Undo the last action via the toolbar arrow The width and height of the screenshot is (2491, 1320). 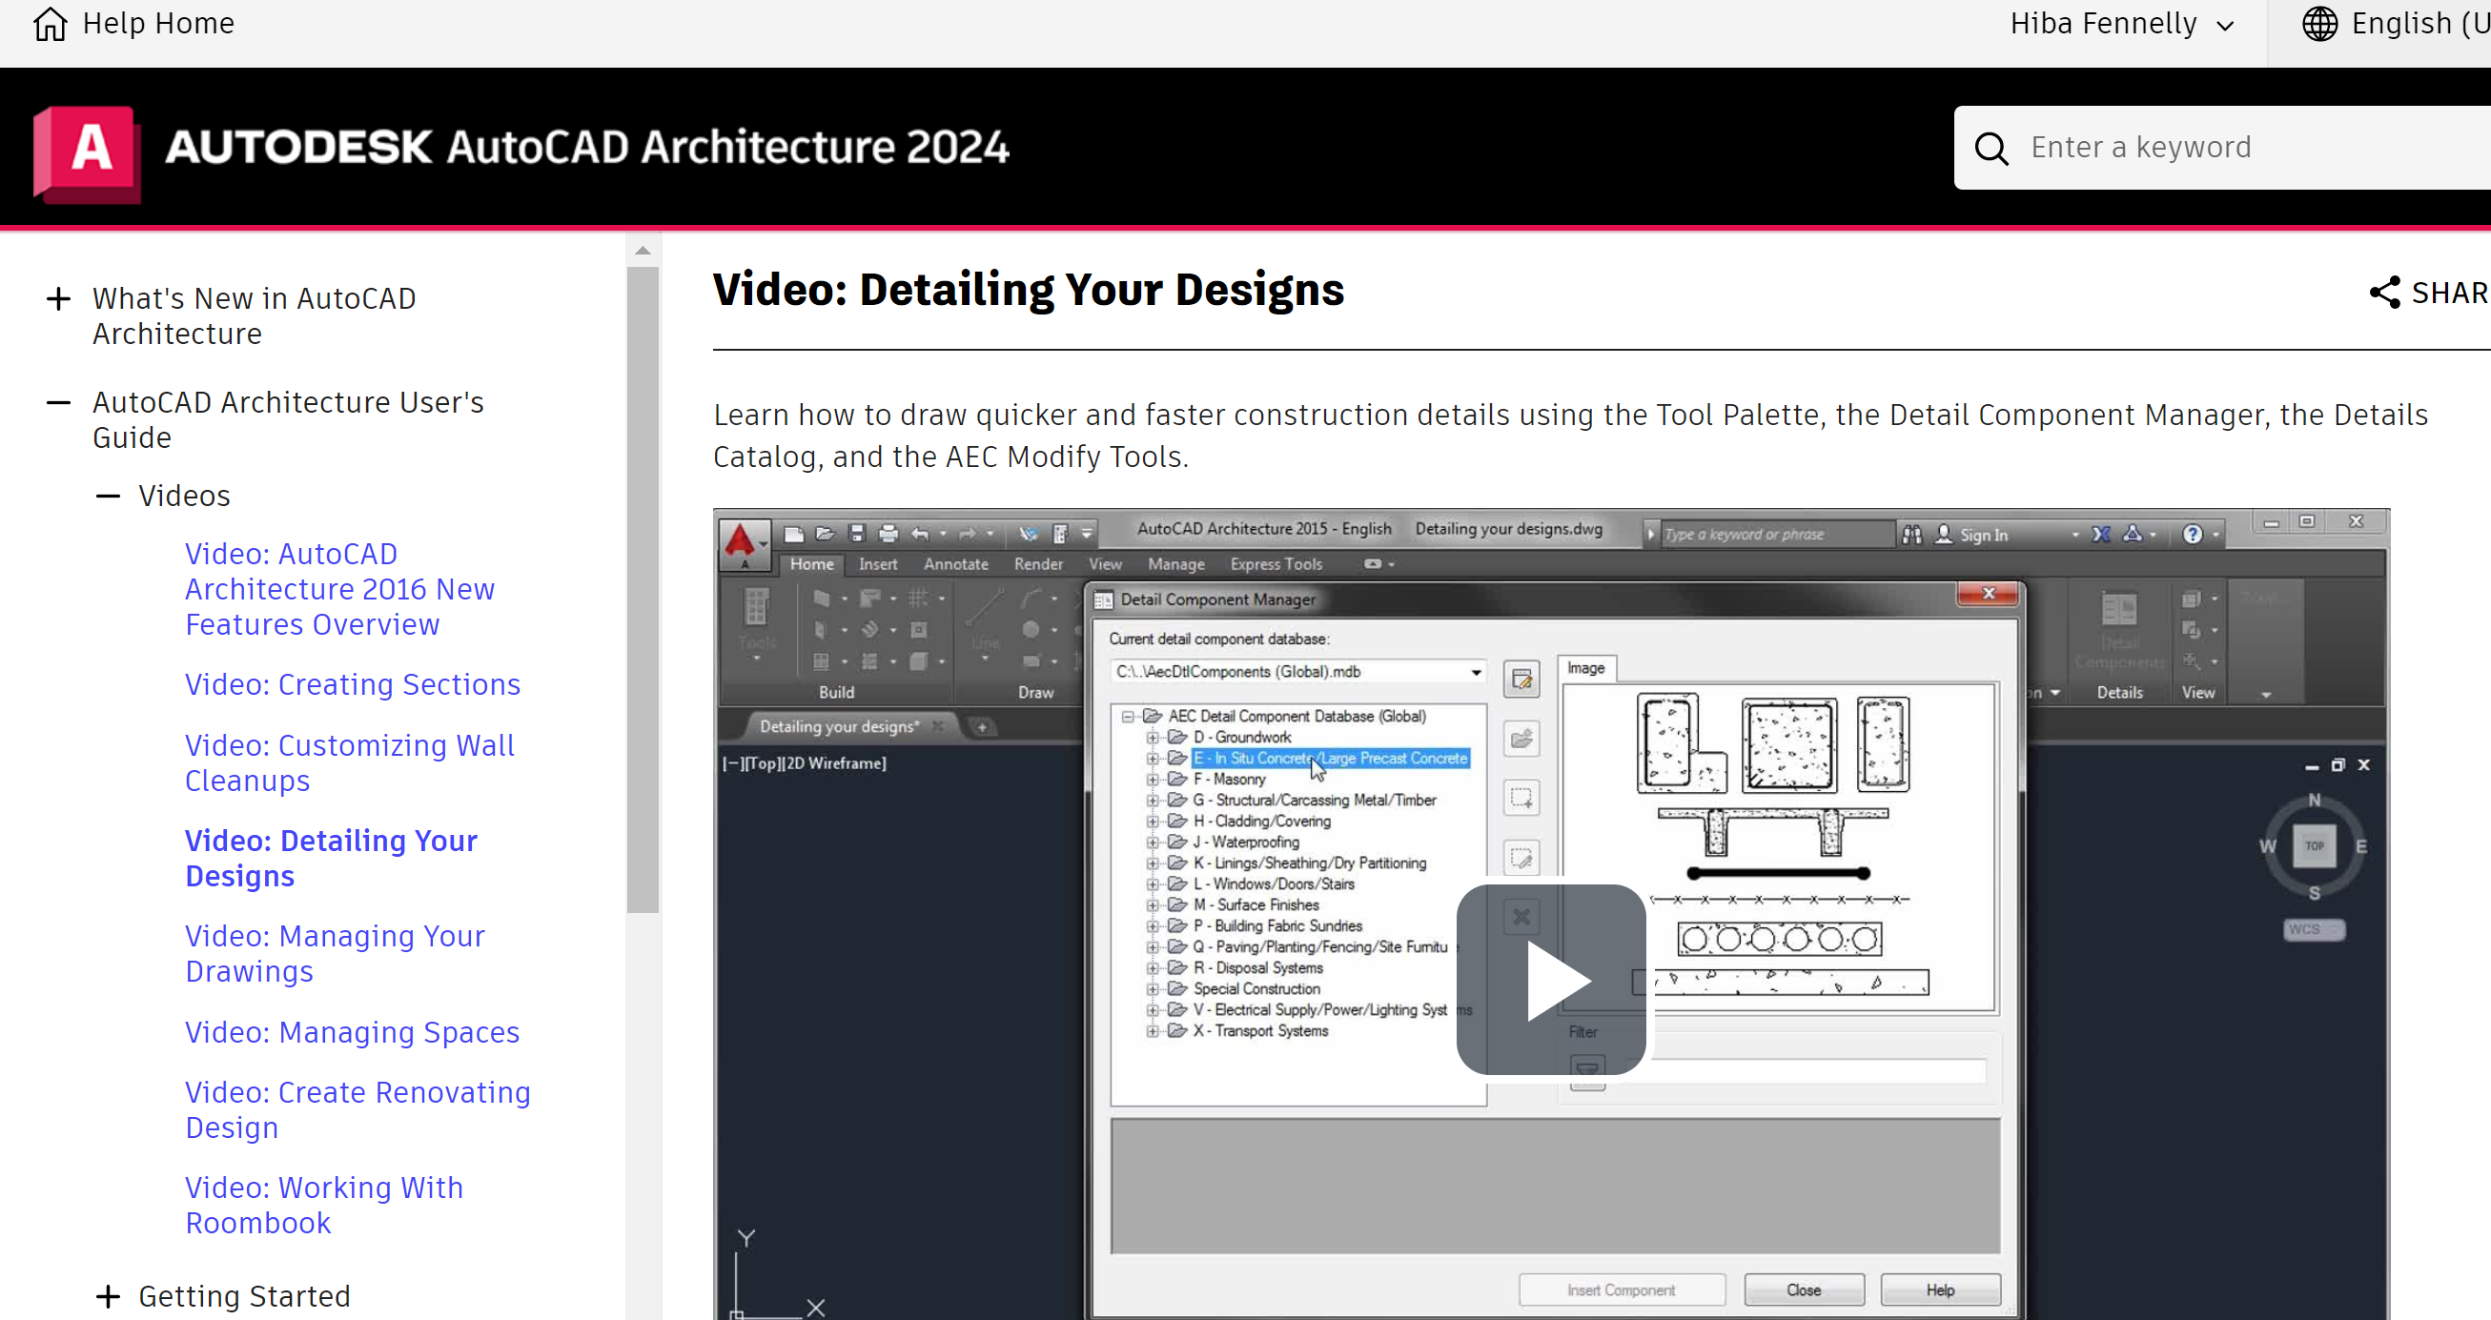[921, 535]
